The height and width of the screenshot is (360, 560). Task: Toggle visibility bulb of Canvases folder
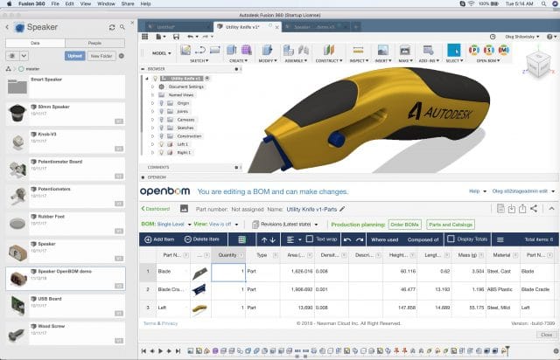coord(161,120)
